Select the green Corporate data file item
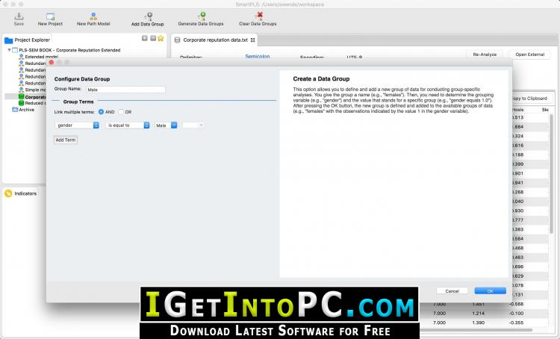This screenshot has height=339, width=560. coord(33,97)
